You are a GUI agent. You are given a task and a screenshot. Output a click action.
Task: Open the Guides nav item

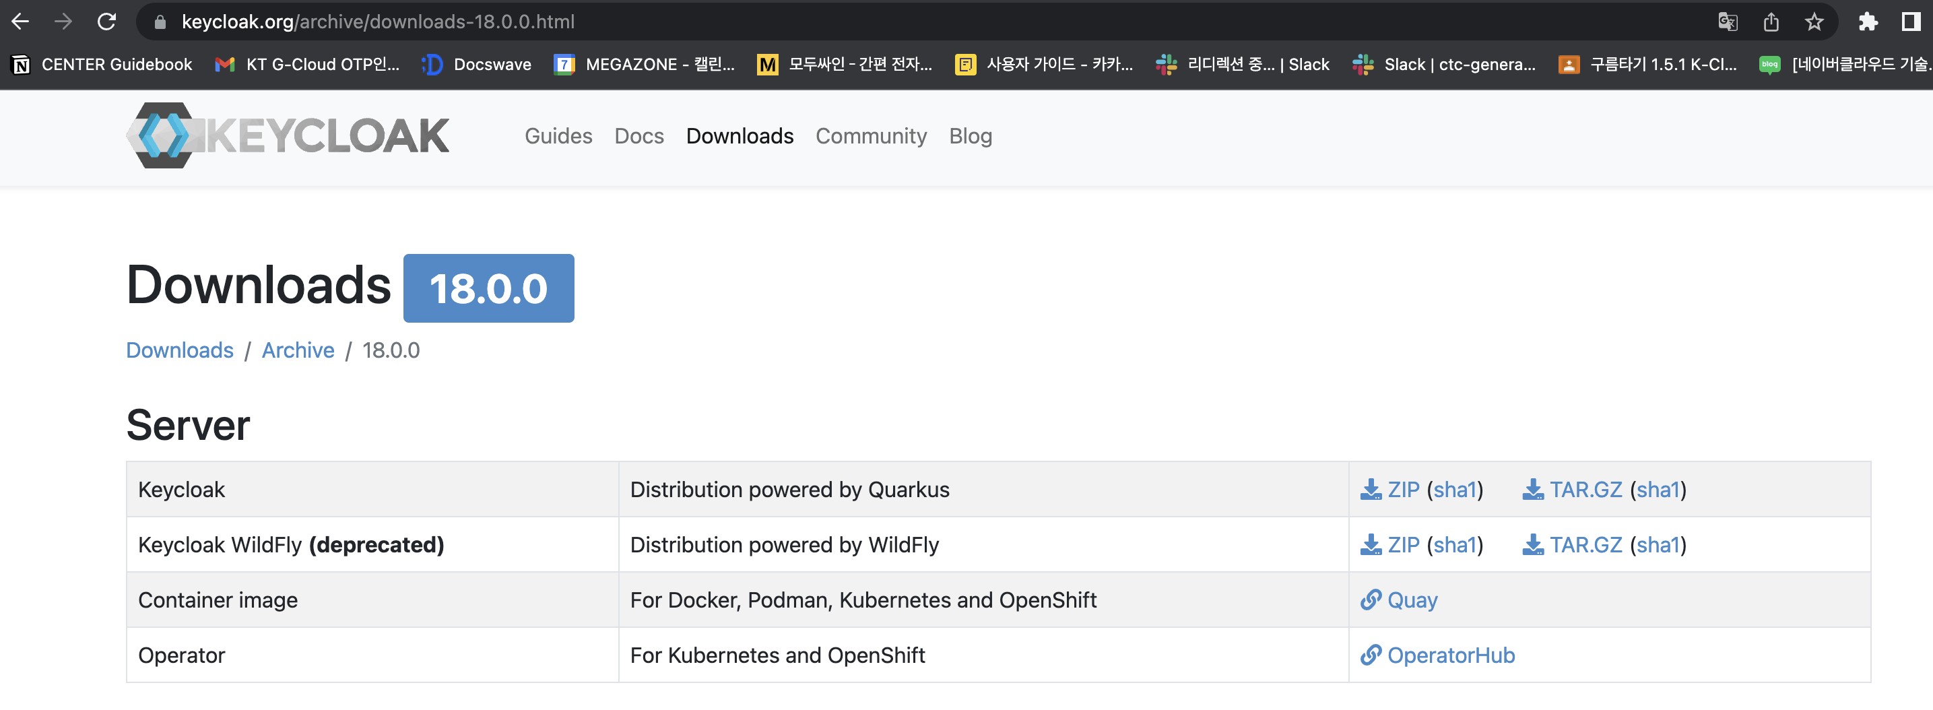point(558,136)
